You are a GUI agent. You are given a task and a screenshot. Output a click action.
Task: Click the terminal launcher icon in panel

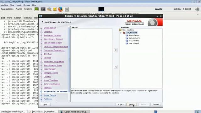tap(43, 9)
